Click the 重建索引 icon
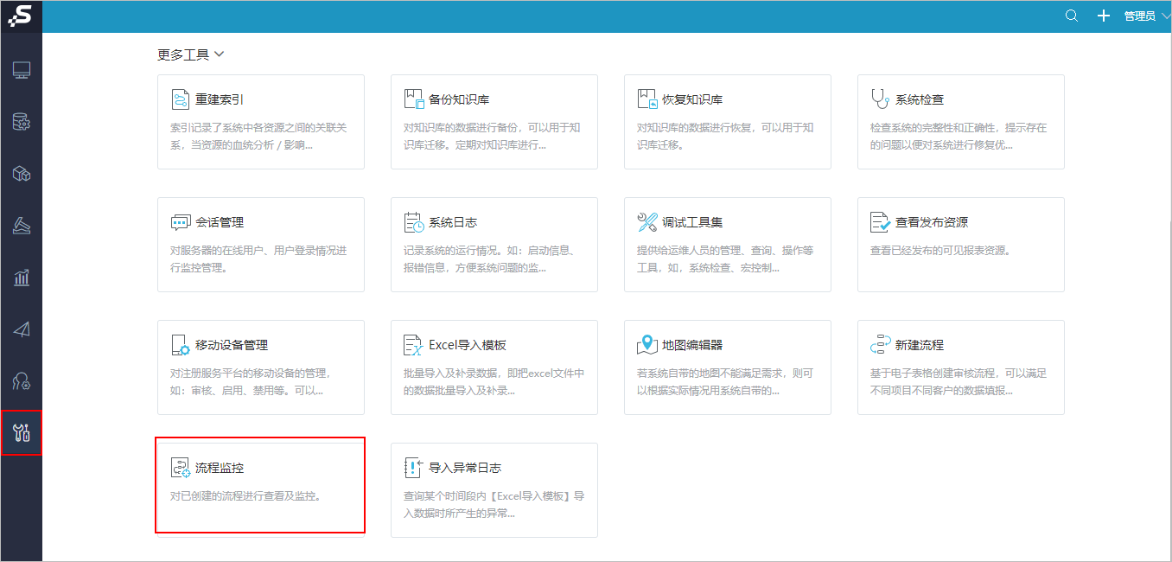 coord(180,99)
